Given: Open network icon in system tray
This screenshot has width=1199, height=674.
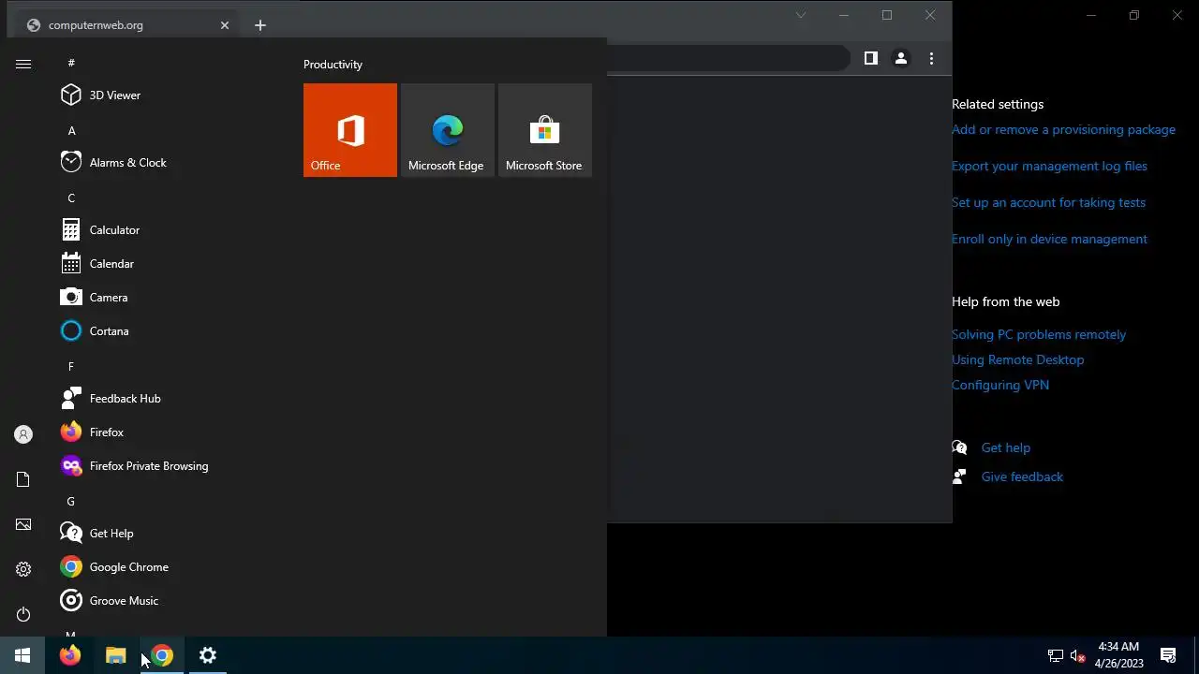Looking at the screenshot, I should click(x=1056, y=655).
